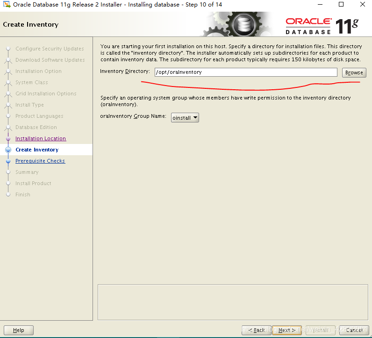Close the installer window

tap(363, 5)
